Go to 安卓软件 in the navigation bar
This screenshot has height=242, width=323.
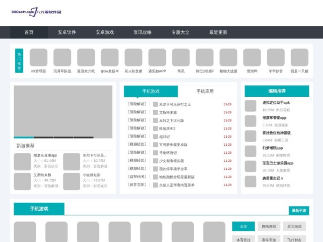67,32
